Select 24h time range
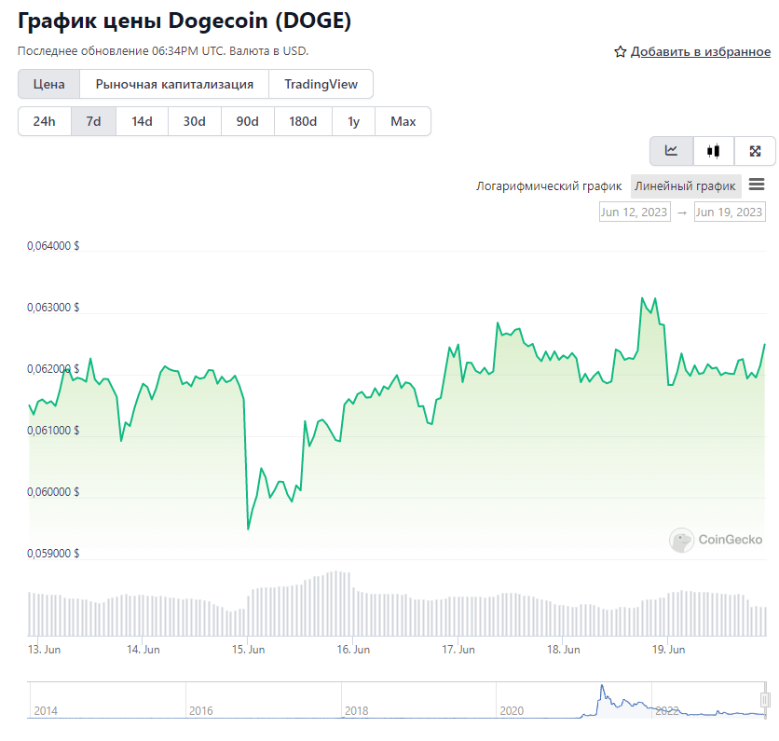The image size is (779, 741). 44,121
